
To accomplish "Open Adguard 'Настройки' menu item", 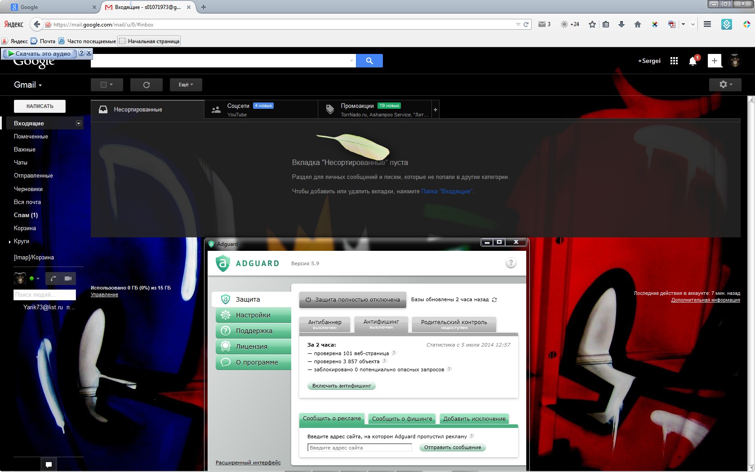I will pyautogui.click(x=253, y=315).
